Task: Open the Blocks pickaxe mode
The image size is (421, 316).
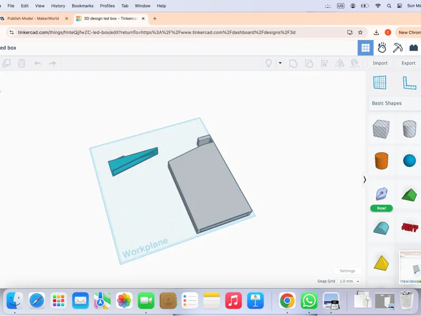Action: tap(398, 48)
